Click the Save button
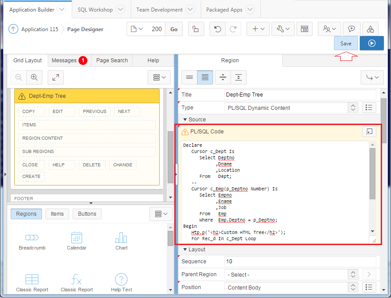This screenshot has width=391, height=298. coord(346,43)
